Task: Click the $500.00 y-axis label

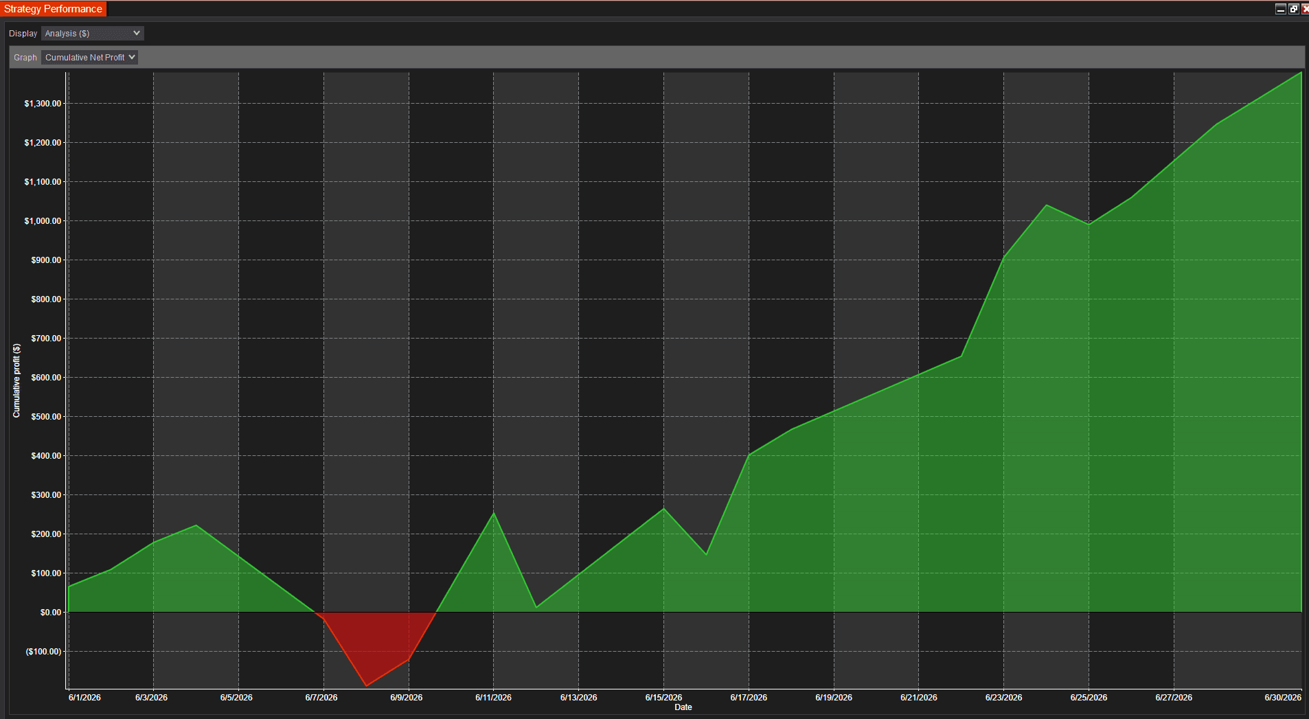Action: pos(46,417)
